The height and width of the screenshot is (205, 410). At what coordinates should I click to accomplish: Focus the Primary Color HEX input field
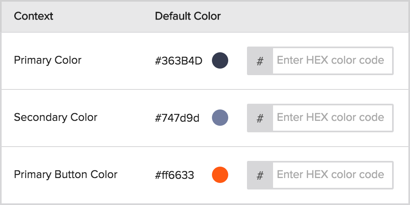coord(332,61)
